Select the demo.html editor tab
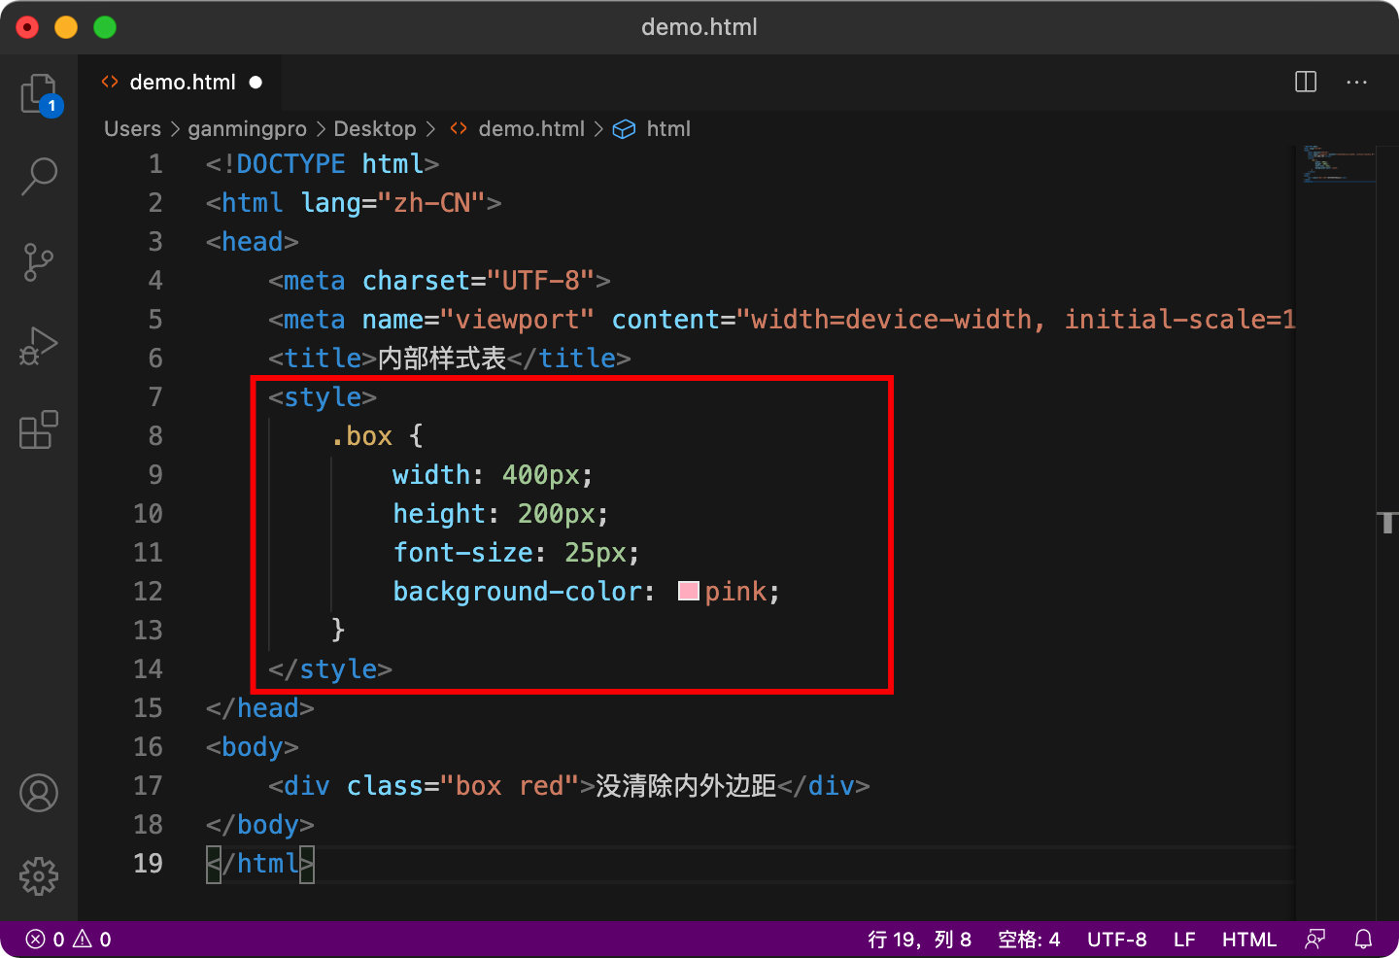 (181, 83)
